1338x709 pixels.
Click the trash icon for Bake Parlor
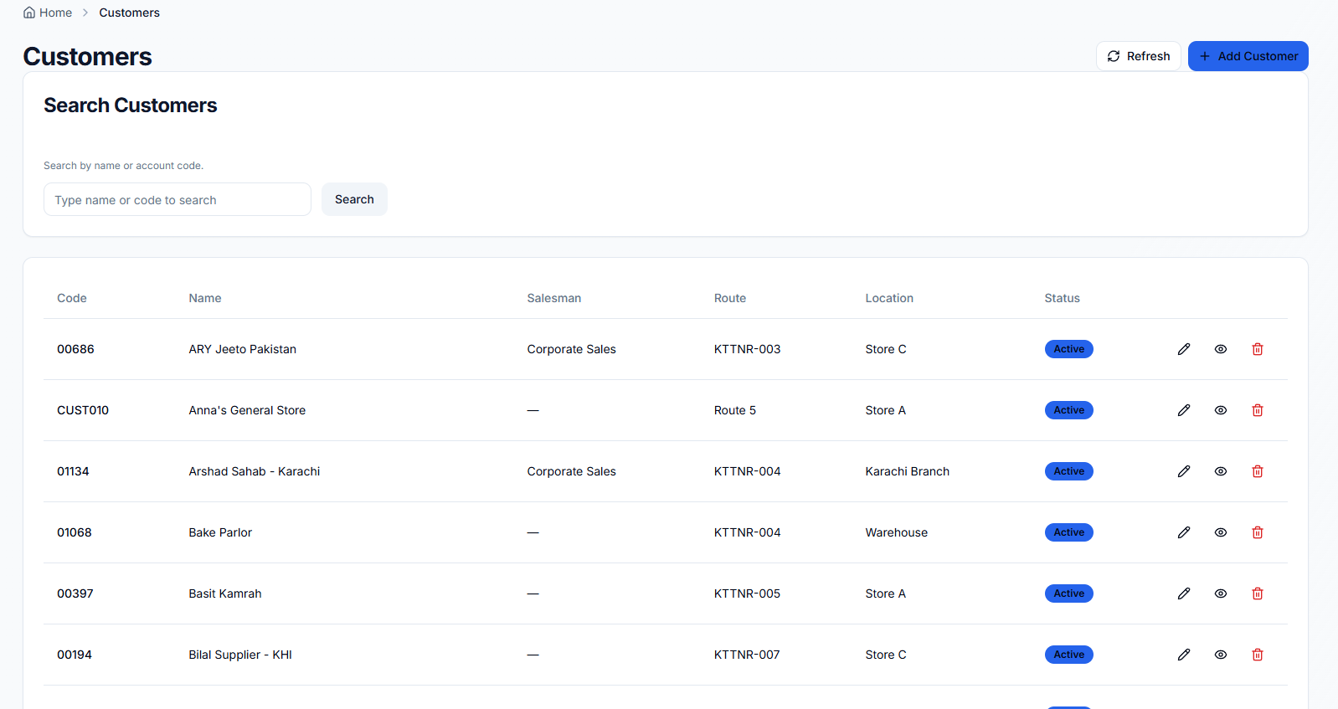pyautogui.click(x=1257, y=532)
